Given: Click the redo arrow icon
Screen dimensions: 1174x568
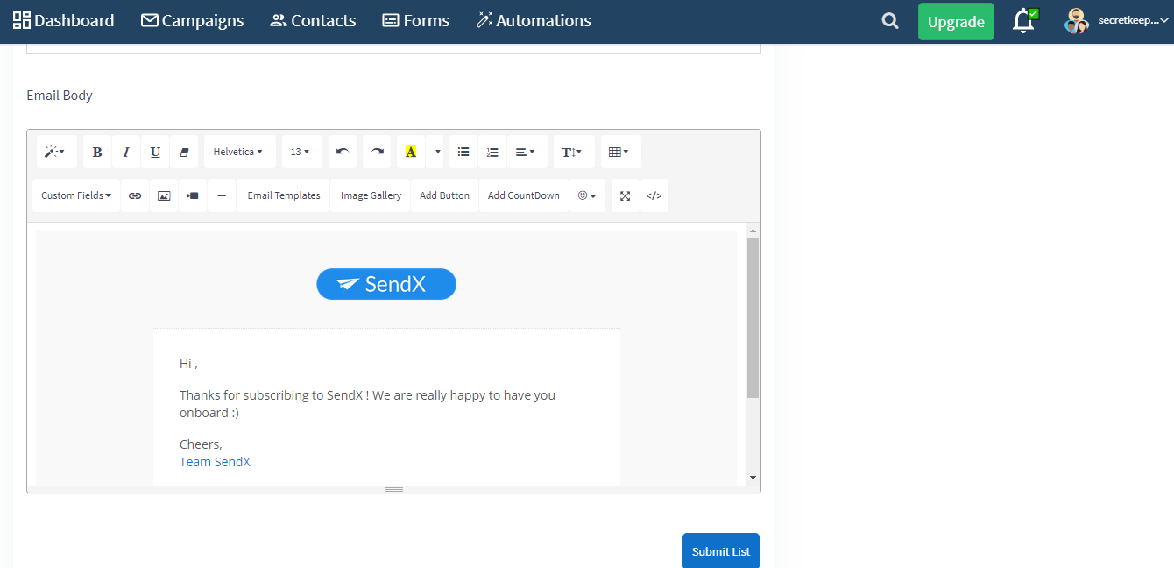Looking at the screenshot, I should (x=377, y=152).
